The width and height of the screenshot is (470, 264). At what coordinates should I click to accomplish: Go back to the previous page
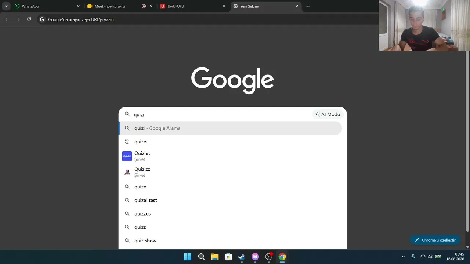pyautogui.click(x=7, y=19)
